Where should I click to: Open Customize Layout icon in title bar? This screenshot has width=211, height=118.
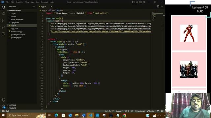pos(144,2)
